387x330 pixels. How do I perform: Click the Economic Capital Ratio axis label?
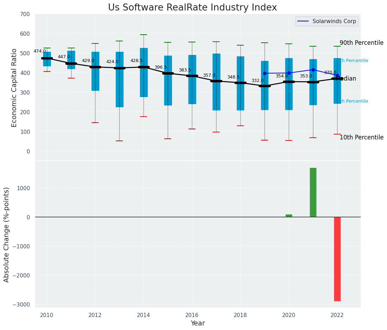click(14, 88)
